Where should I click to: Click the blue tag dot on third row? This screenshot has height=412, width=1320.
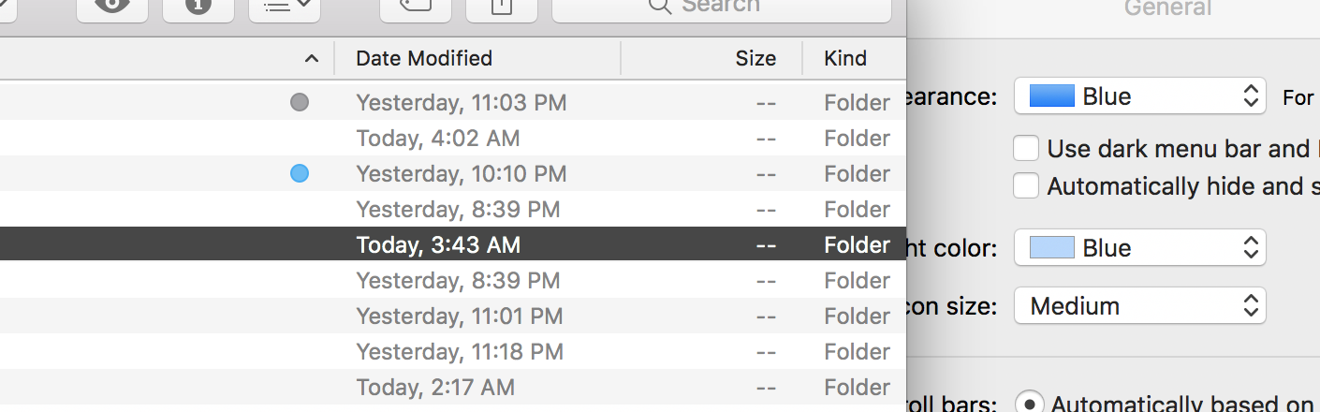tap(300, 173)
